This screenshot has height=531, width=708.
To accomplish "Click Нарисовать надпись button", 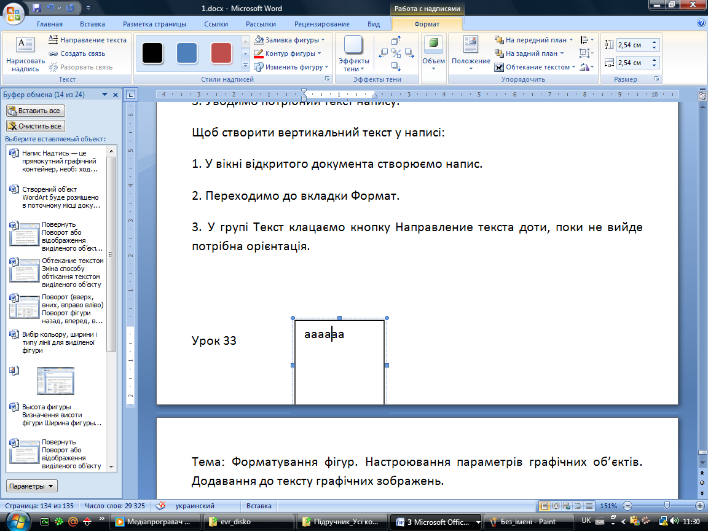I will 25,55.
